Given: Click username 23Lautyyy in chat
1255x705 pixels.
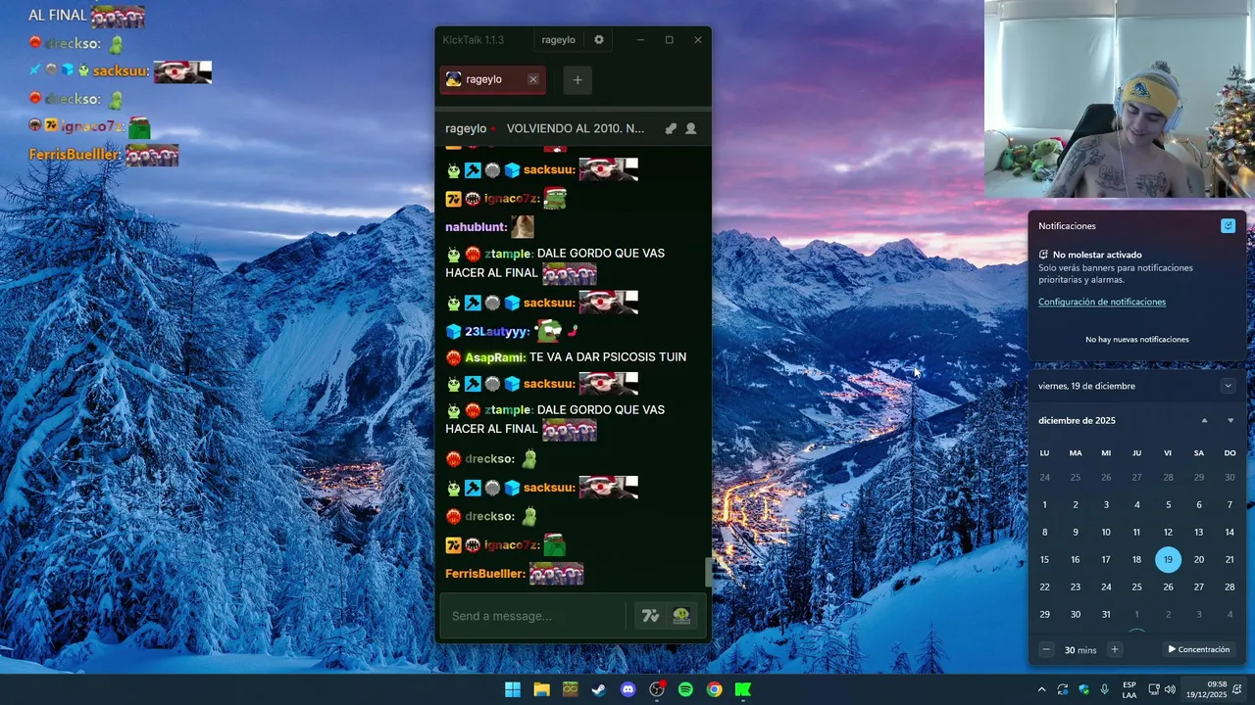Looking at the screenshot, I should point(496,332).
